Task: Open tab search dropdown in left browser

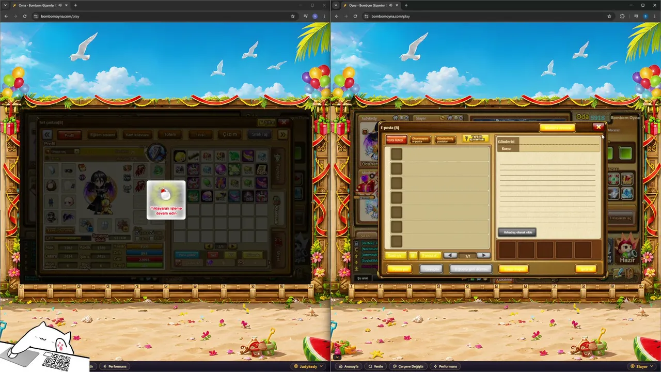Action: [6, 5]
